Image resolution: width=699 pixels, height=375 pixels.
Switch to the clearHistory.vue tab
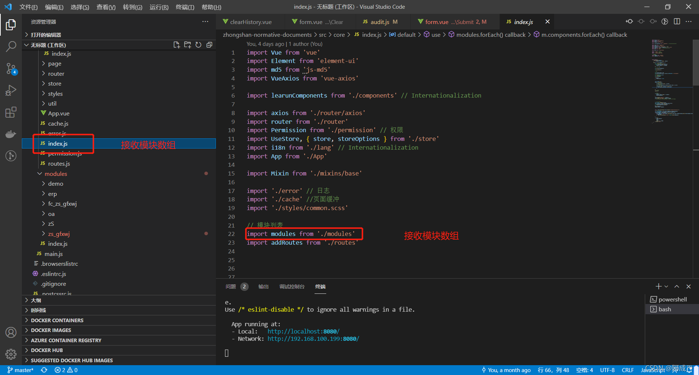coord(251,22)
